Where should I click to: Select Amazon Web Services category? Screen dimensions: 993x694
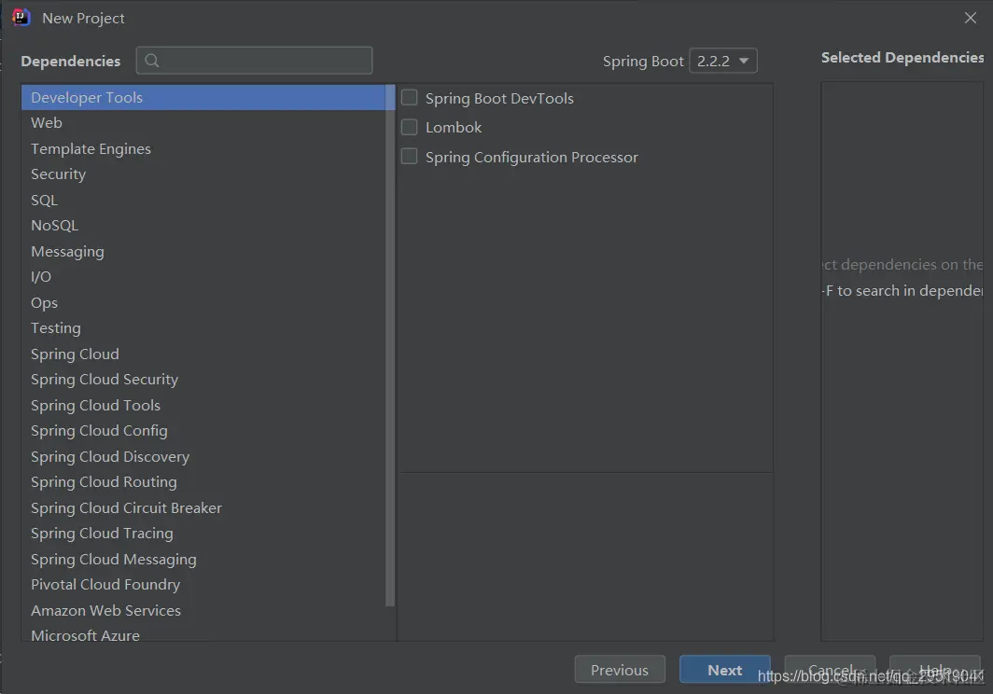pyautogui.click(x=203, y=610)
